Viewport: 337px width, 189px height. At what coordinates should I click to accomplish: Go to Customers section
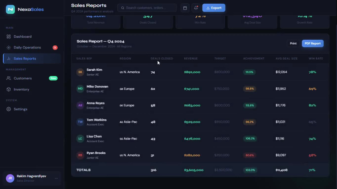(32, 78)
